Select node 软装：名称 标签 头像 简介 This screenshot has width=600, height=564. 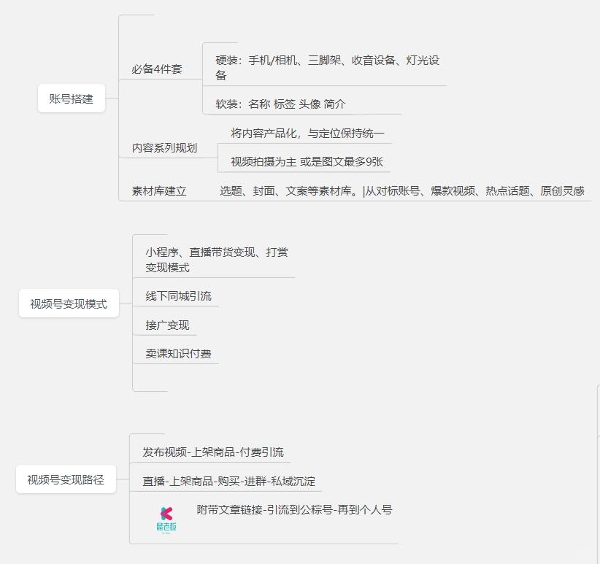[x=280, y=104]
